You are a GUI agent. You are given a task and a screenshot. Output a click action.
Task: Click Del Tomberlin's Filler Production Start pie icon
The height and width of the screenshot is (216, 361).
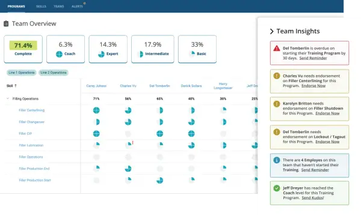click(x=160, y=181)
